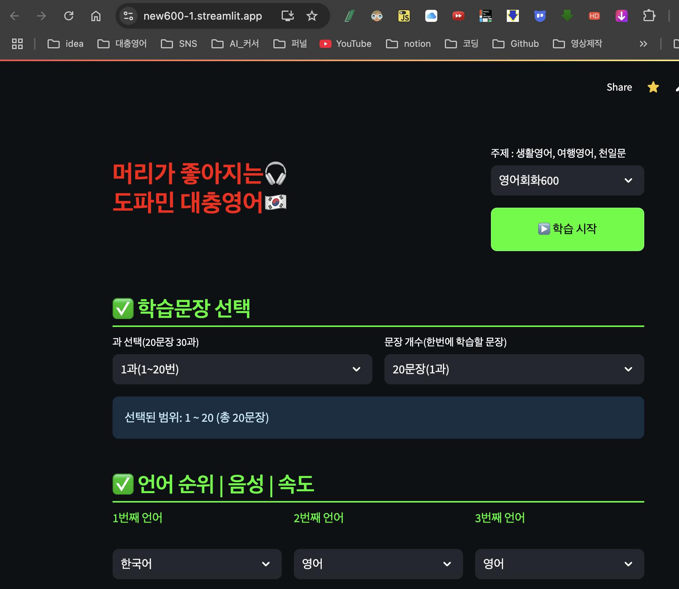
Task: Favorite the Streamlit app with star
Action: [653, 87]
